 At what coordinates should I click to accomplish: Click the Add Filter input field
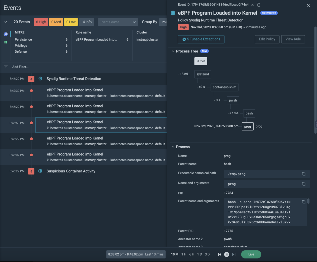pos(84,67)
